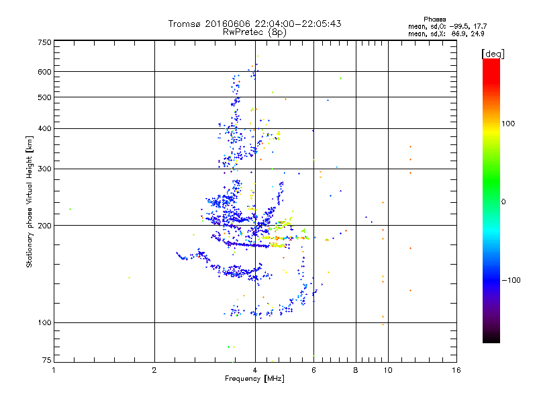Click the phase colorbar gradient
Screen dimensions: 537x403
click(x=491, y=200)
